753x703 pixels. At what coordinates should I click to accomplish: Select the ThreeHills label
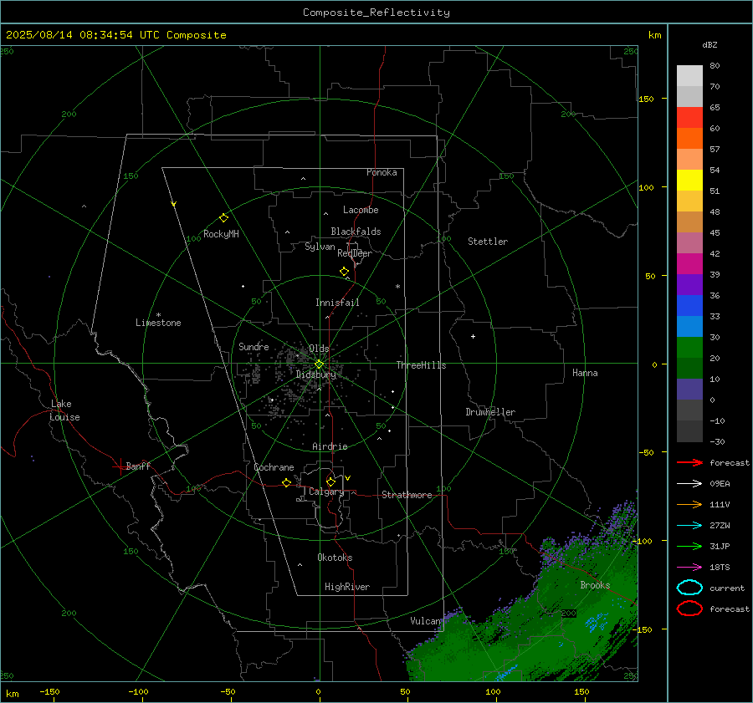click(x=421, y=365)
